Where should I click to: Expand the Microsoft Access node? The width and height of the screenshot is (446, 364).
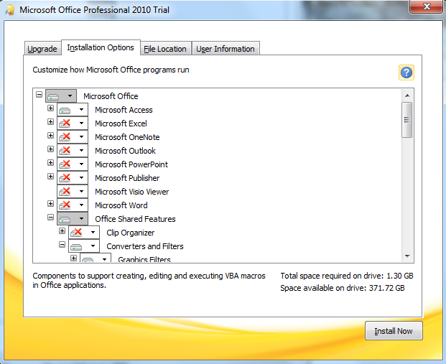50,108
